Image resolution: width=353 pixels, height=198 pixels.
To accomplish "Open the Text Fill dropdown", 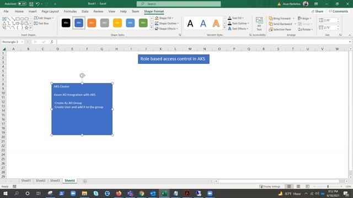I will click(x=236, y=18).
